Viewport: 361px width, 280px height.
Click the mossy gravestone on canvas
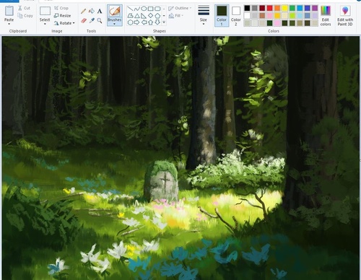coord(161,181)
